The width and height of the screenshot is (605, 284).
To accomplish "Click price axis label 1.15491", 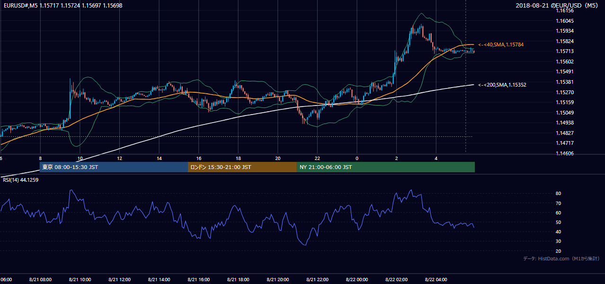I will coord(565,71).
